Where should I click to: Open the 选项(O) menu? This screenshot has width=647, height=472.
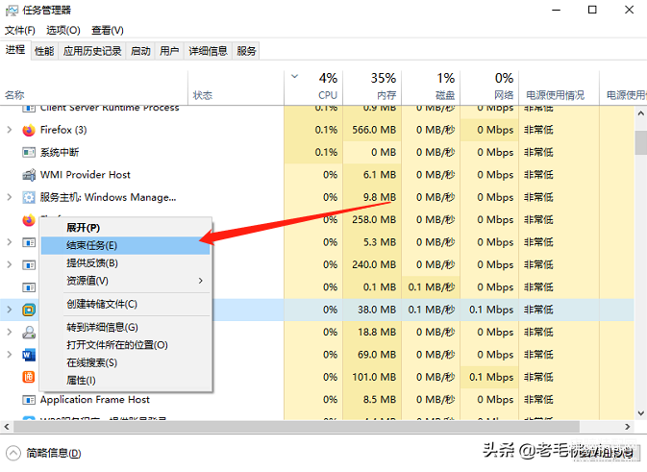[x=63, y=30]
